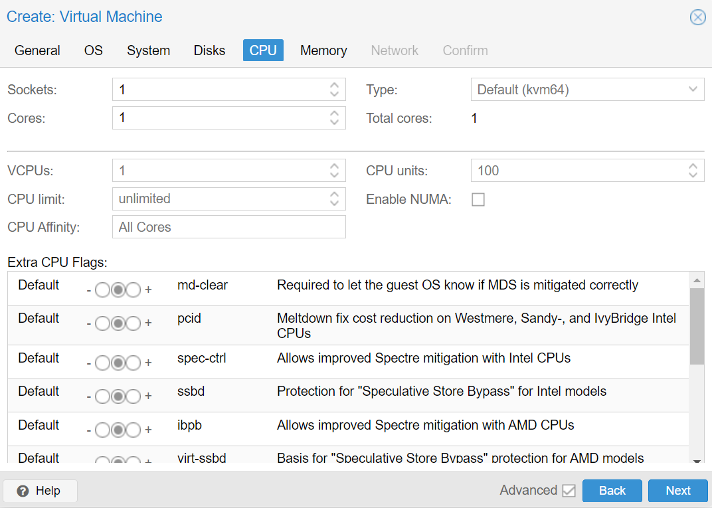Decrease Cores with the down arrow
Viewport: 712px width, 508px height.
[x=334, y=123]
